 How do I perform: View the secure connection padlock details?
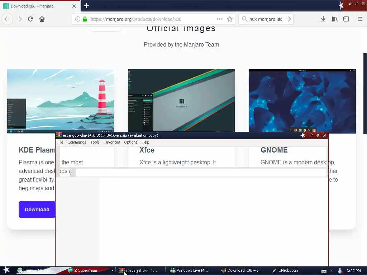85,19
